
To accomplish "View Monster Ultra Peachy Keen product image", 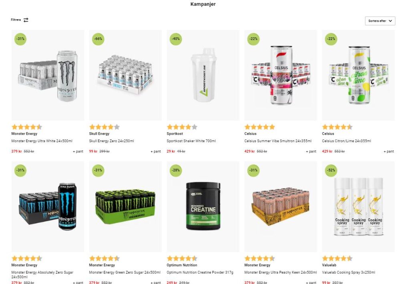I will click(x=281, y=207).
